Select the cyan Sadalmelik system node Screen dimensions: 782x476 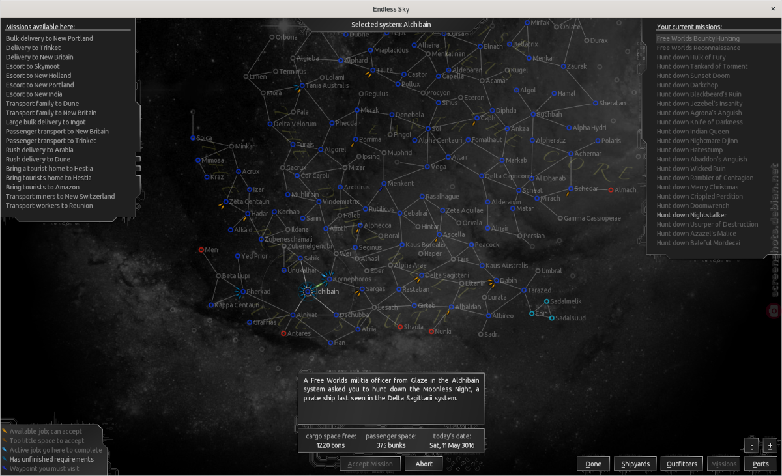pos(547,301)
